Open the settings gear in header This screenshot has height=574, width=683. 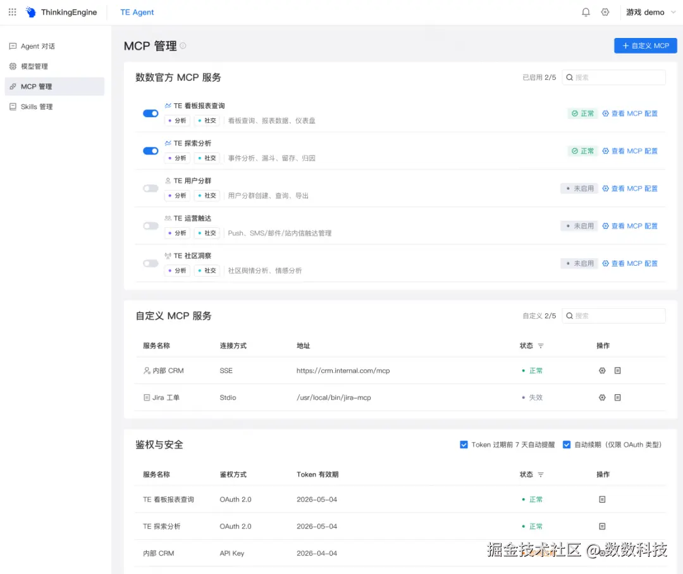point(605,12)
